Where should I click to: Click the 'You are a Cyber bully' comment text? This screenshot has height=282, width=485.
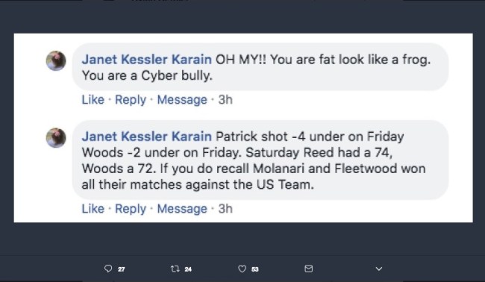pos(147,76)
